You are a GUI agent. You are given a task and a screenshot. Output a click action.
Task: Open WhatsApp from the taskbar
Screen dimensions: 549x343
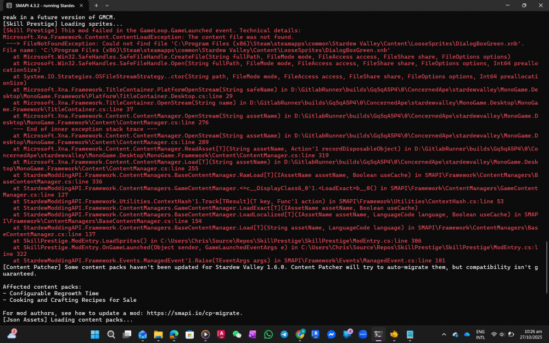[268, 334]
